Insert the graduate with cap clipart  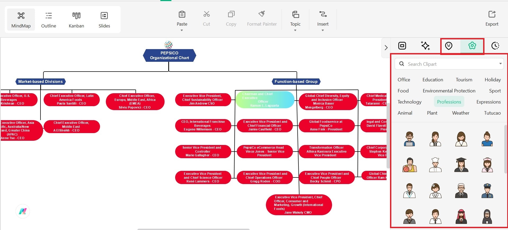(x=461, y=165)
